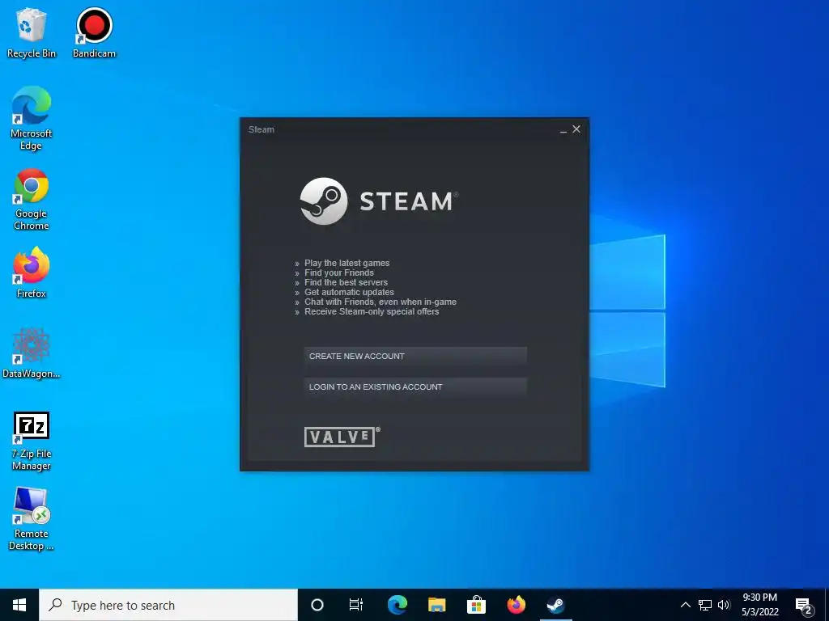Click the 'Find your Friends' text
Viewport: 829px width, 621px height.
339,273
